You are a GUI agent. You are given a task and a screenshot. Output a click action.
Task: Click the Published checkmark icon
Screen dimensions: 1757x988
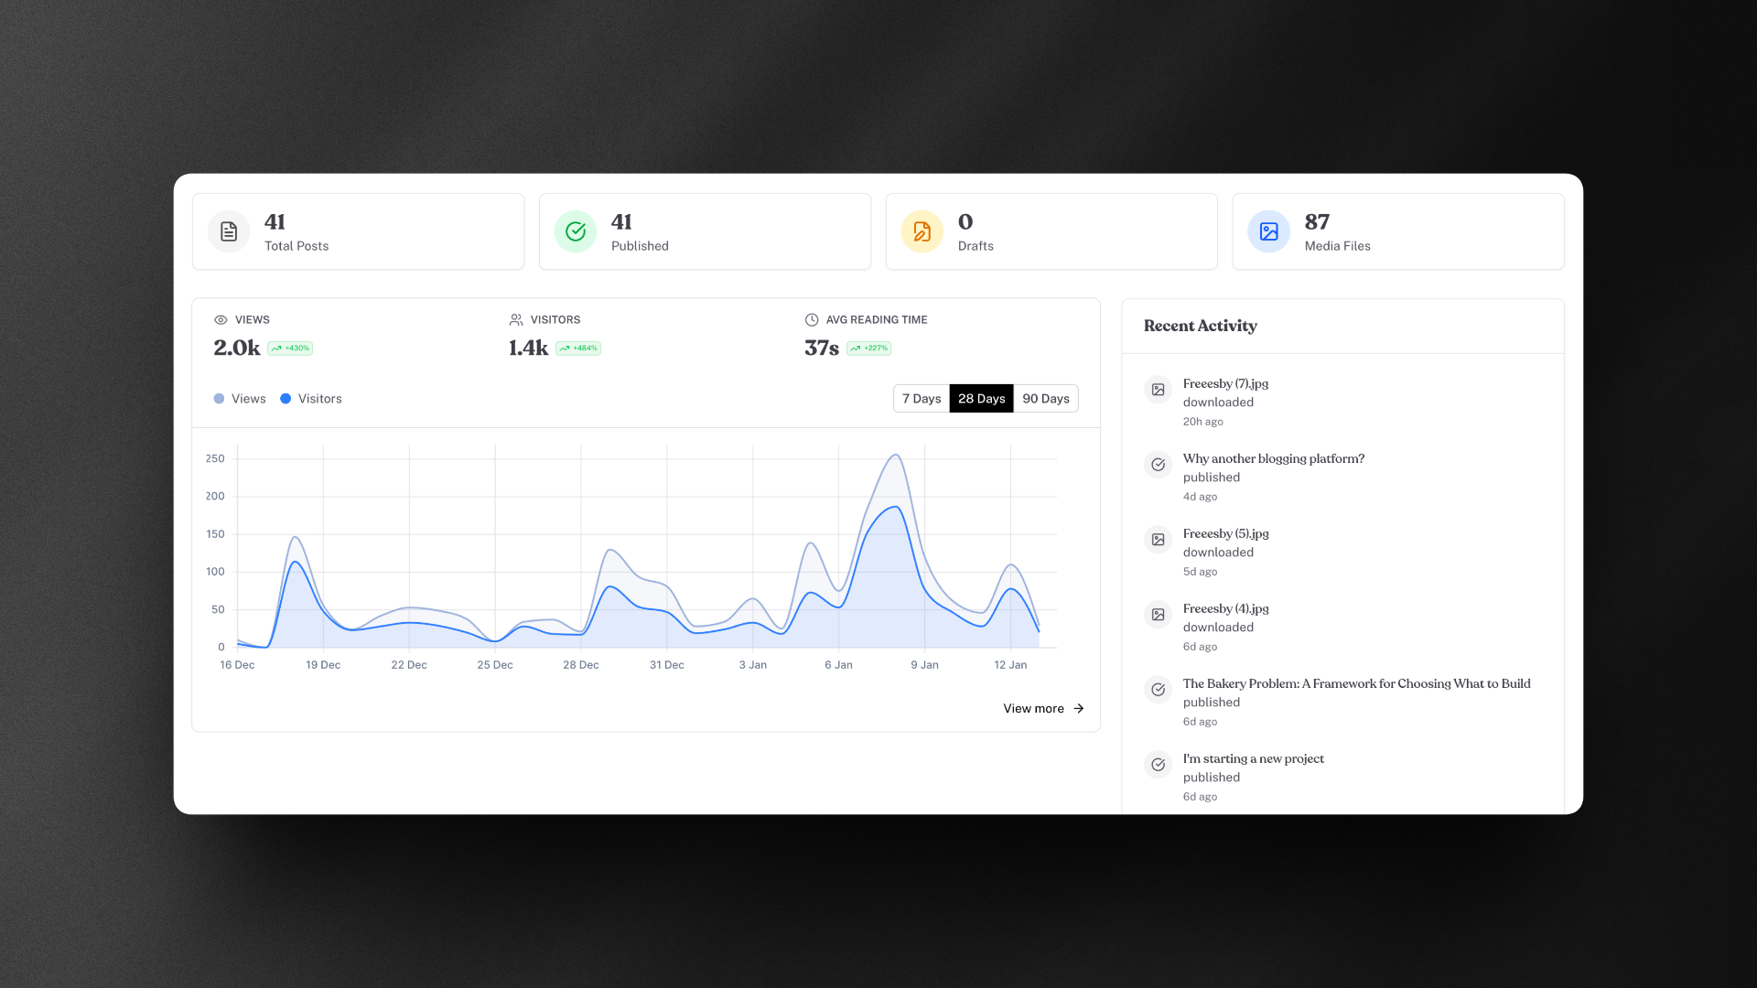[x=575, y=231]
